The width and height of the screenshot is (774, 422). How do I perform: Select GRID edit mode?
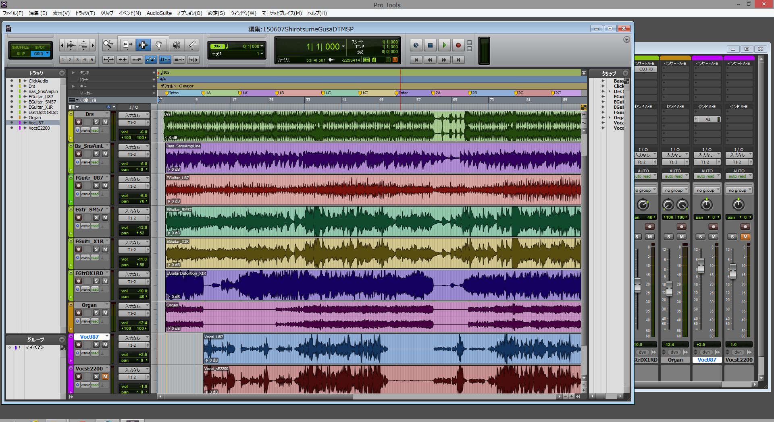40,54
